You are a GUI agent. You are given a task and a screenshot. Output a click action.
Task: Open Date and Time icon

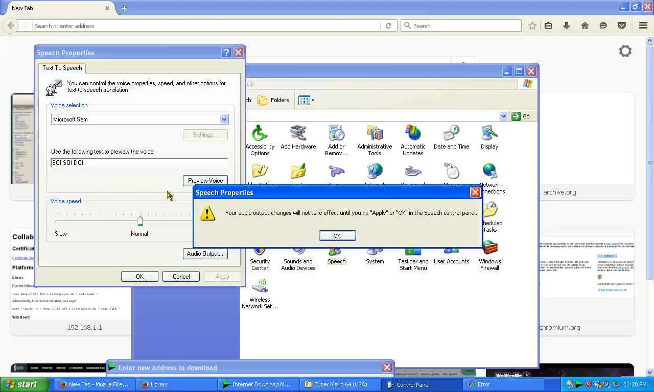tap(451, 137)
